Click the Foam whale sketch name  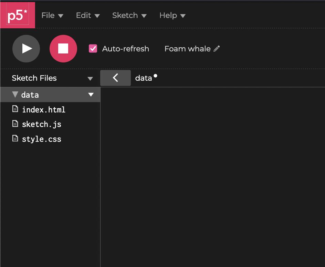coord(188,49)
